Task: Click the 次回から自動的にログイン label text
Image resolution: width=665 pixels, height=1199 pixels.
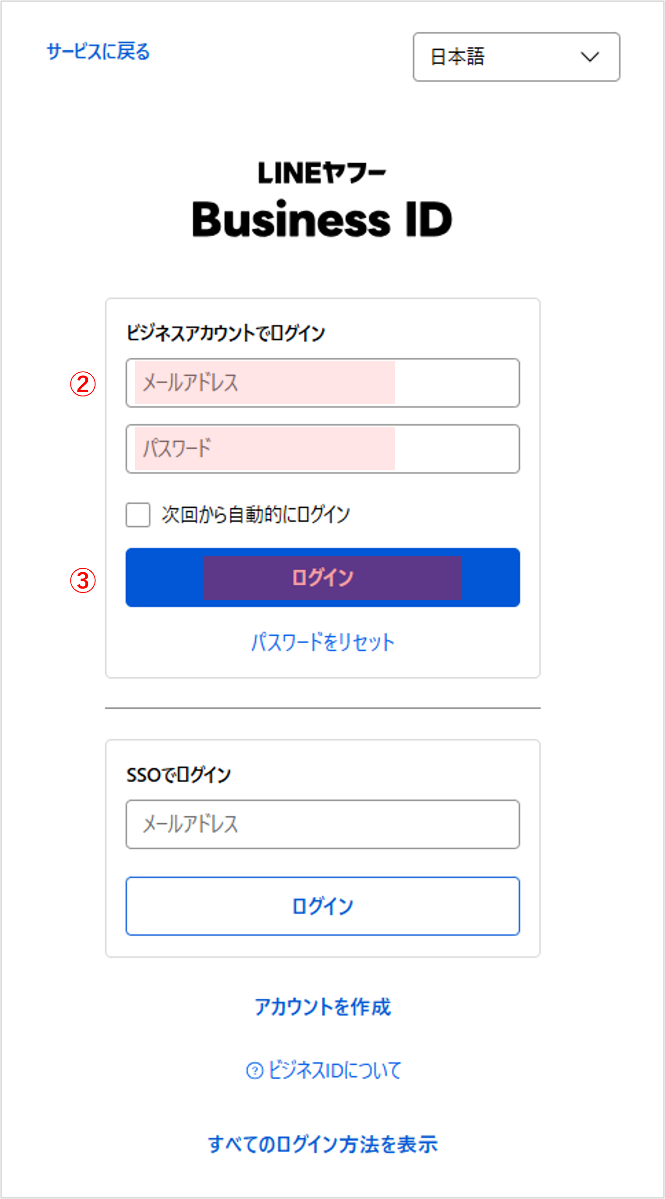Action: [255, 515]
